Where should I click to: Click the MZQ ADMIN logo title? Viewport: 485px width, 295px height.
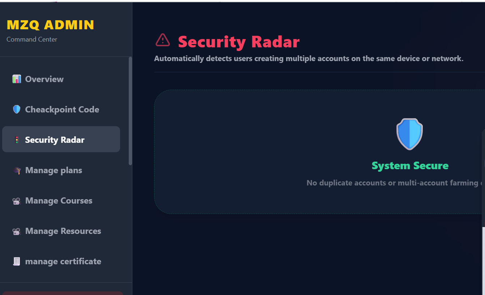coord(50,25)
